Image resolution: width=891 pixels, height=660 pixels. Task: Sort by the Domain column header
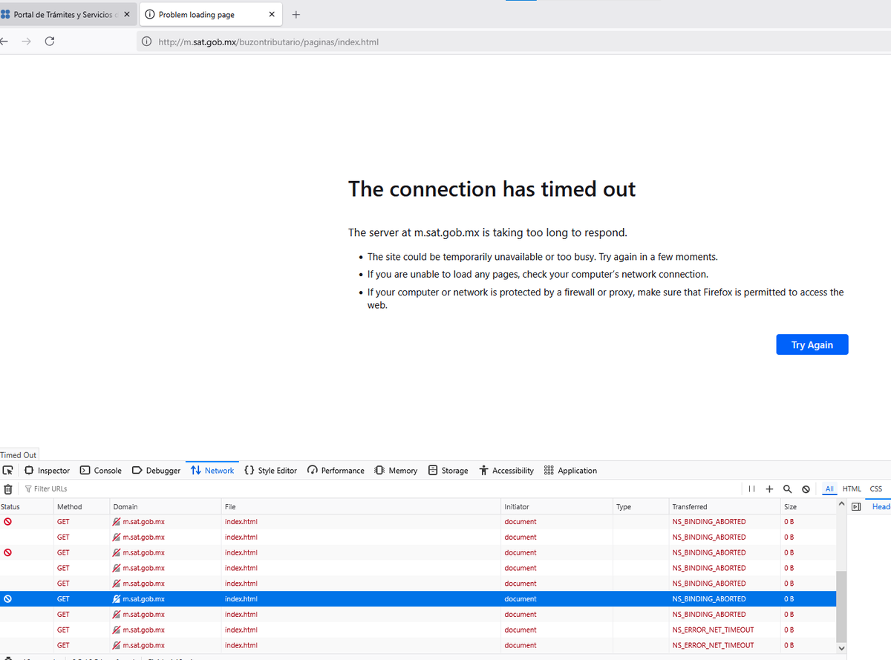tap(166, 507)
